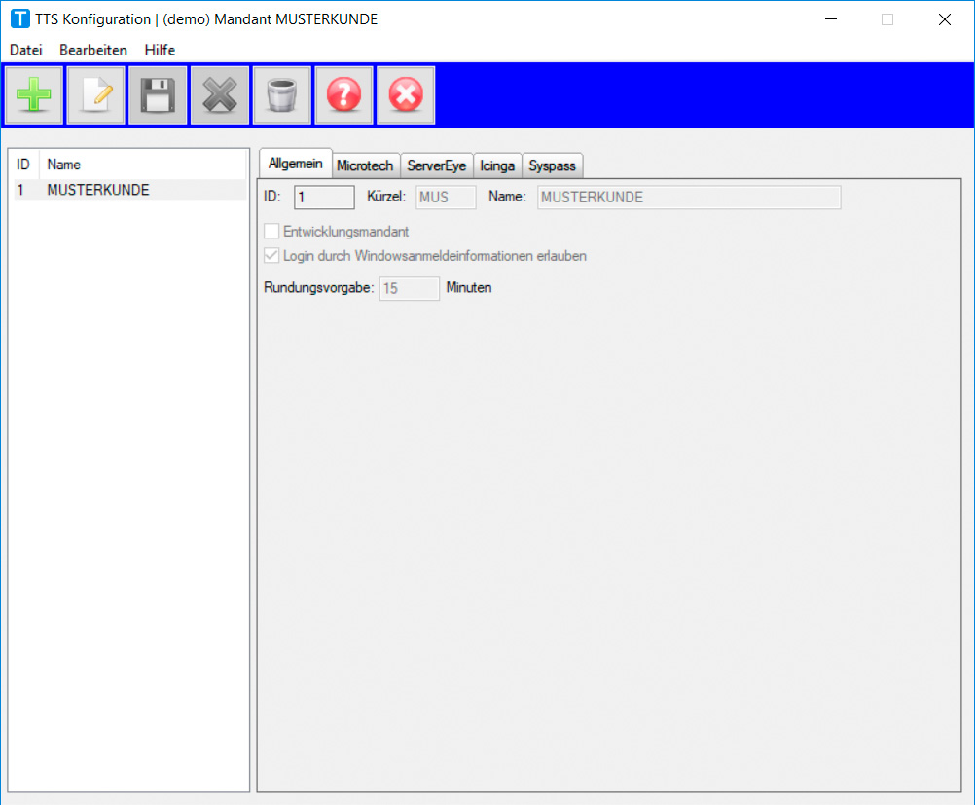Click the Rundungsvorgabe label
The height and width of the screenshot is (805, 975).
pos(318,287)
